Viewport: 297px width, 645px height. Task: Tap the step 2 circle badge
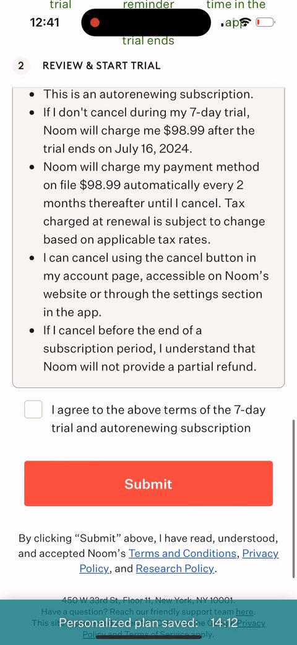click(21, 66)
